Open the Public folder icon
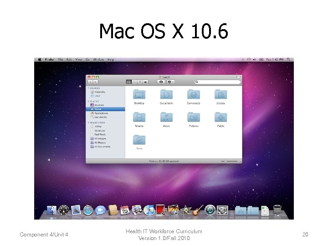Screen dimensions: 328x246 (x=220, y=117)
